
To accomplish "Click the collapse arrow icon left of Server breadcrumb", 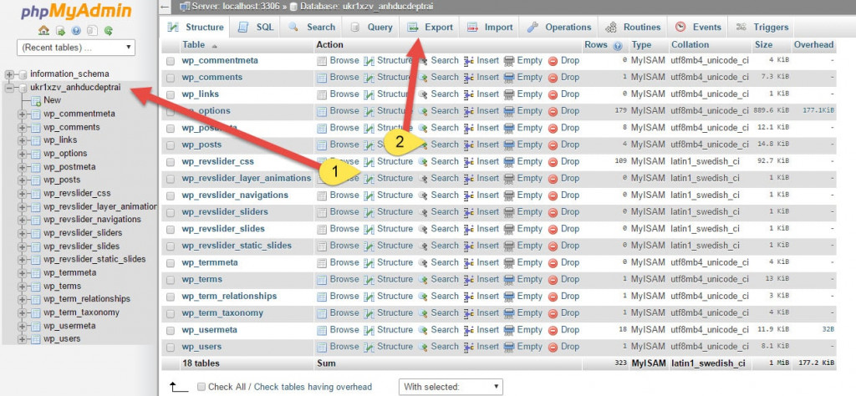I will tap(166, 7).
